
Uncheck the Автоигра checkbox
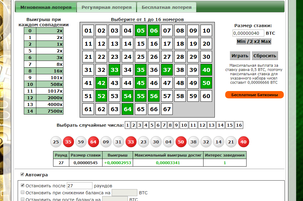(x=22, y=175)
